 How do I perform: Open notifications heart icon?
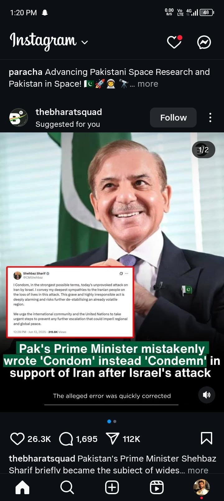[175, 42]
